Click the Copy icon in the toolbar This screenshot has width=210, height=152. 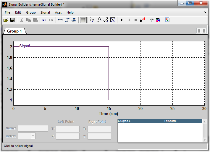(28, 20)
